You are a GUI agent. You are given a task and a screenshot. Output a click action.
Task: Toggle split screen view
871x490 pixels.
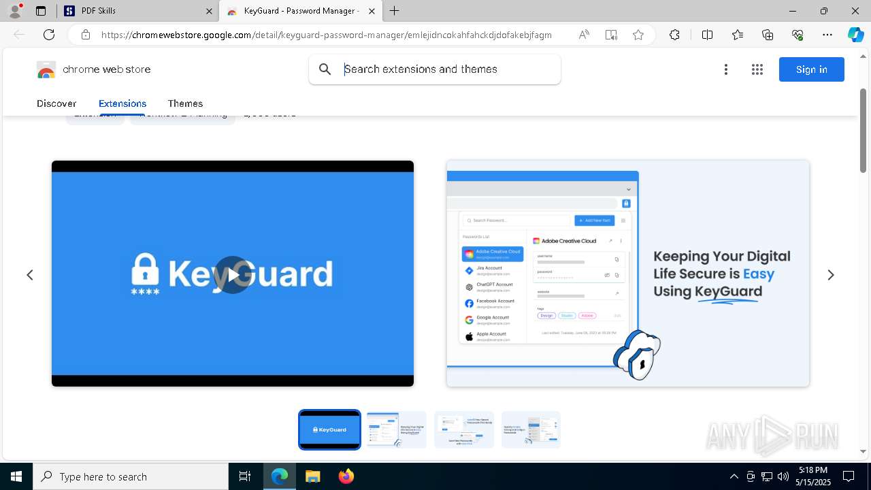click(707, 35)
